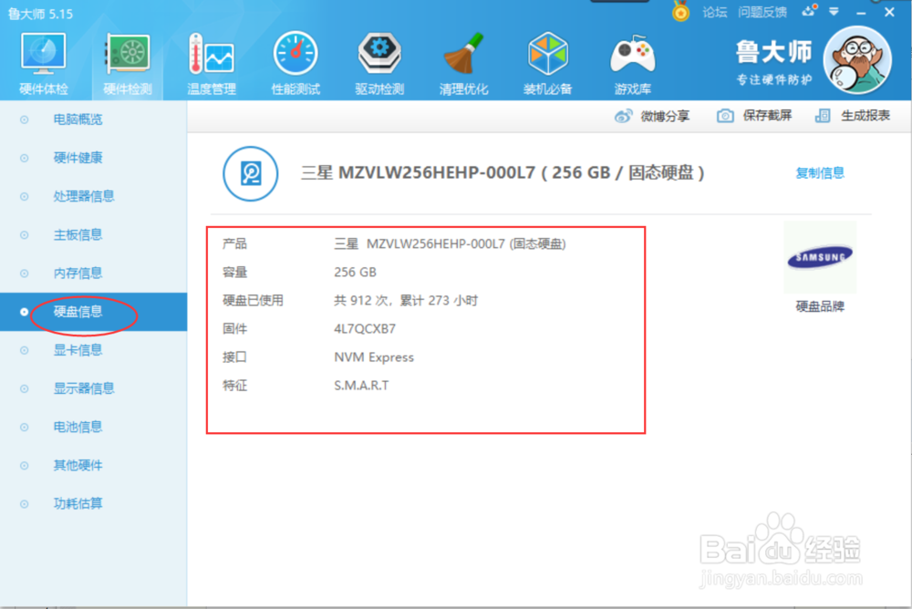Click 微博分享 button text
The height and width of the screenshot is (609, 912).
coord(665,117)
